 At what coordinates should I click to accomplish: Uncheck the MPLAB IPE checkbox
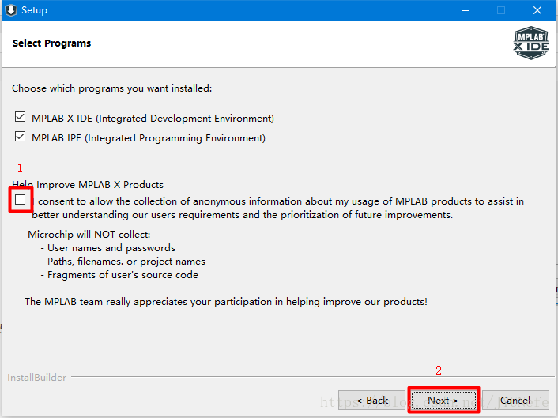[x=20, y=137]
